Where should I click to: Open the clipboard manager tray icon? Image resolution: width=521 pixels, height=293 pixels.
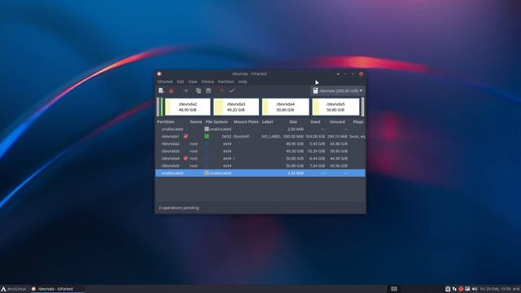[448, 289]
